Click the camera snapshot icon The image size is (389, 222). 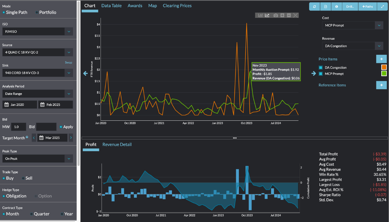[x=275, y=15]
